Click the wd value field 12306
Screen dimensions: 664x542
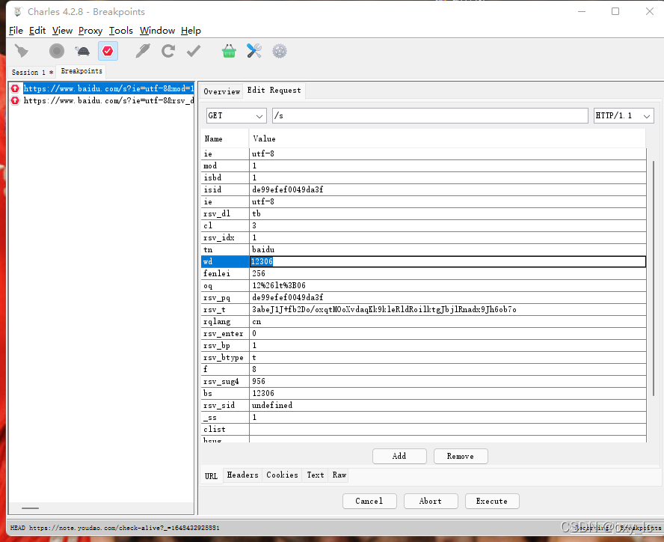tap(448, 262)
